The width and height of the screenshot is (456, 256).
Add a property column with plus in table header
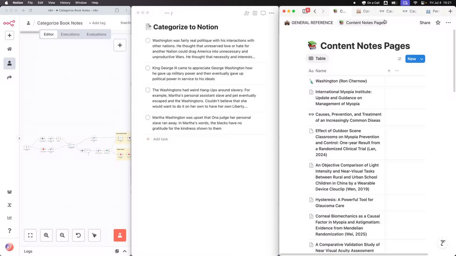pos(389,71)
